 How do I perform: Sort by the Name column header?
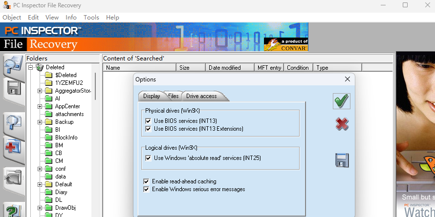click(x=140, y=67)
